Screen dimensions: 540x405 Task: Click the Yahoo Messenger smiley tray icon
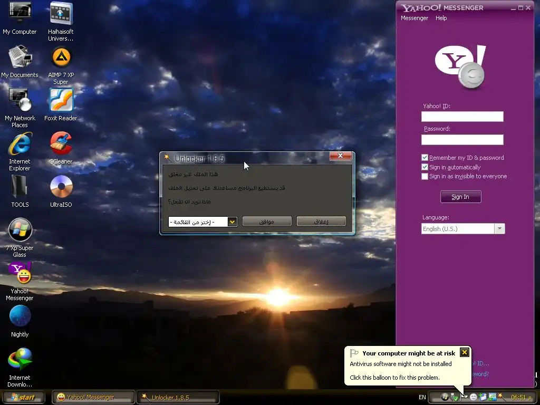474,397
